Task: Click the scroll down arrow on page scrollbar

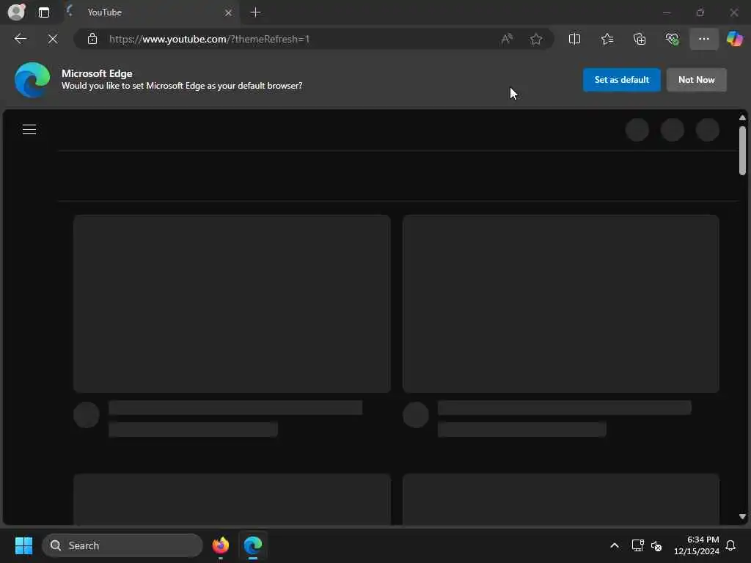Action: (x=742, y=516)
